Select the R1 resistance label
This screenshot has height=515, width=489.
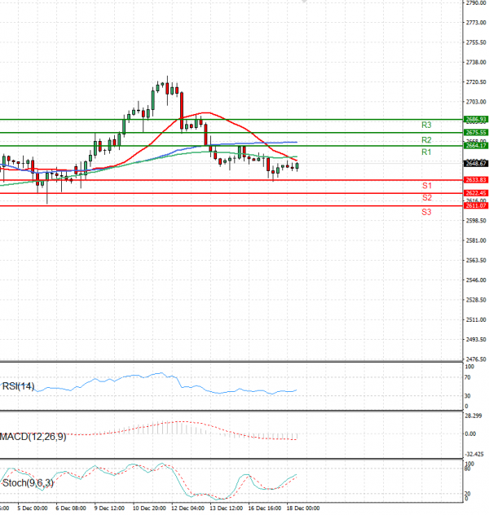click(x=426, y=152)
